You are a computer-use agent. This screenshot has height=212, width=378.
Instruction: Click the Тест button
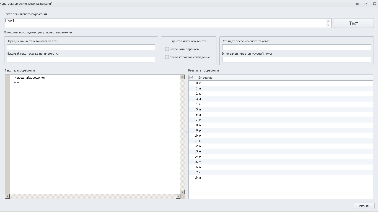354,23
